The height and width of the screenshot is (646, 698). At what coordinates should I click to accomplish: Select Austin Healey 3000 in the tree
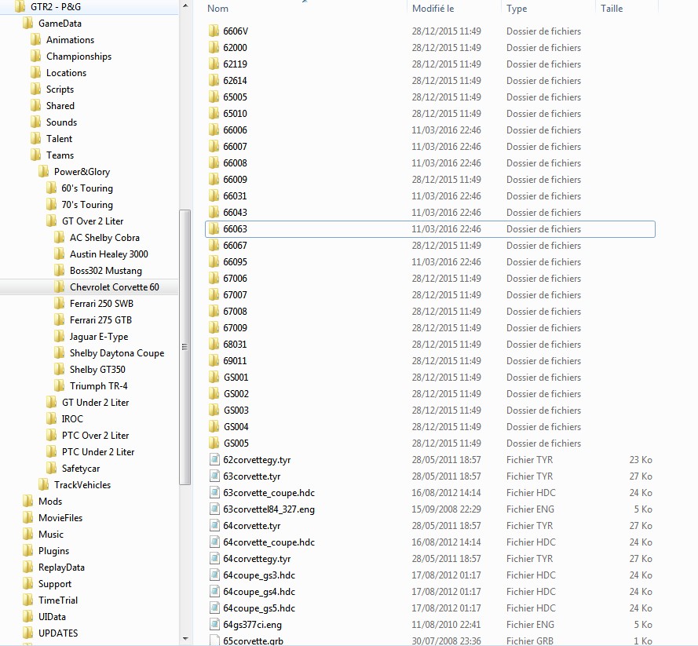tap(109, 254)
